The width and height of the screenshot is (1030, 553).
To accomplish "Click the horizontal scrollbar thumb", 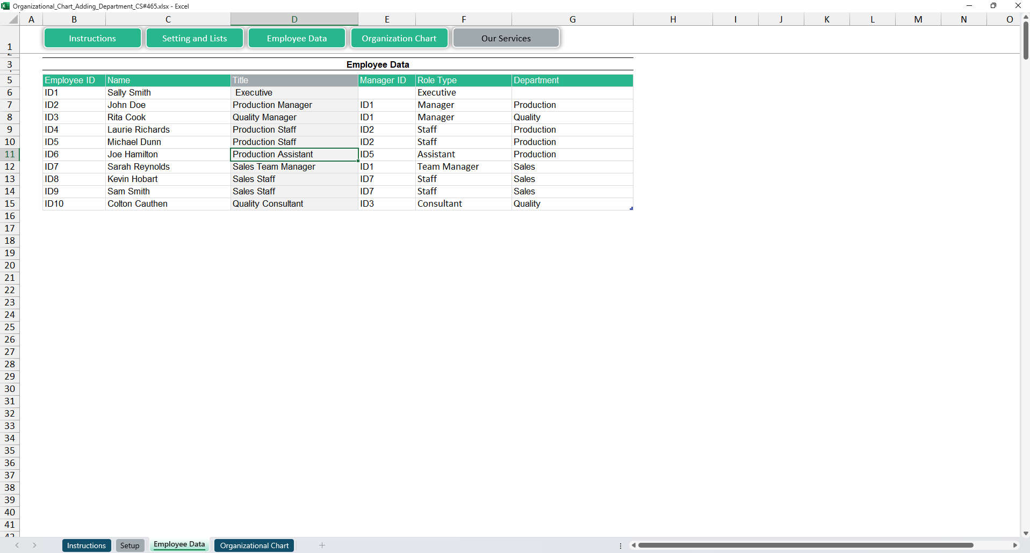I will pos(806,545).
